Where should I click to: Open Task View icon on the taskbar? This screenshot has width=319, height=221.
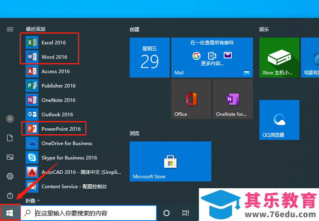tap(186, 213)
